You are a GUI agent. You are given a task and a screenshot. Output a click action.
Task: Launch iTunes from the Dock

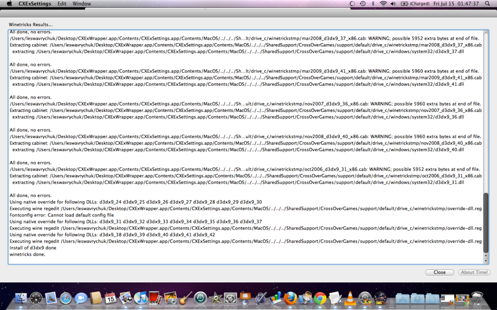(x=140, y=298)
